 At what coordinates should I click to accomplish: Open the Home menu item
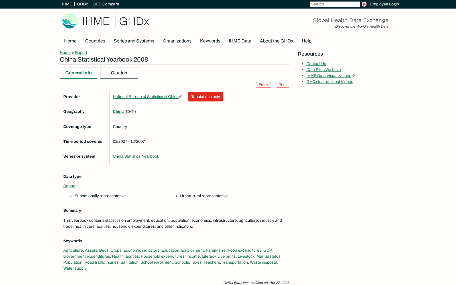[x=70, y=41]
